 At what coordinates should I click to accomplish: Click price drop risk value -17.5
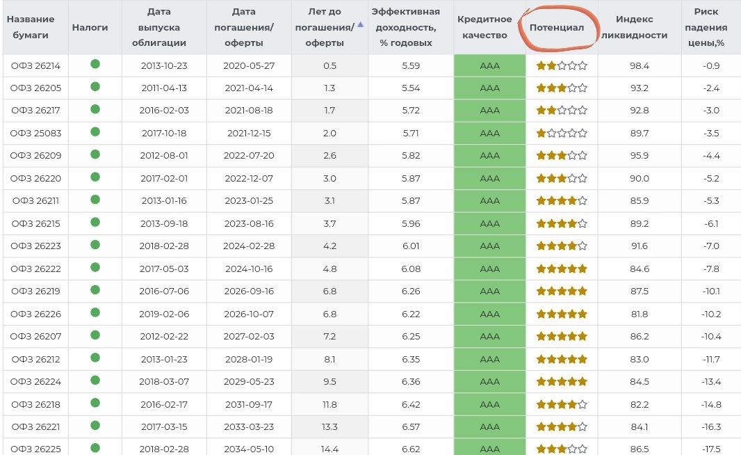click(x=710, y=449)
